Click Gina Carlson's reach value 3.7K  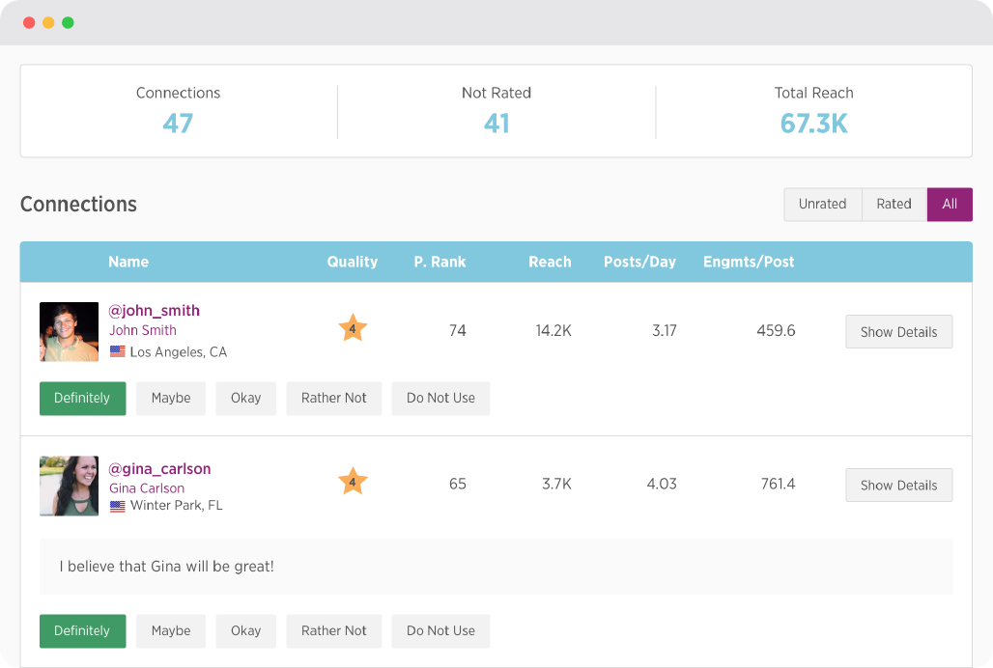pos(556,484)
